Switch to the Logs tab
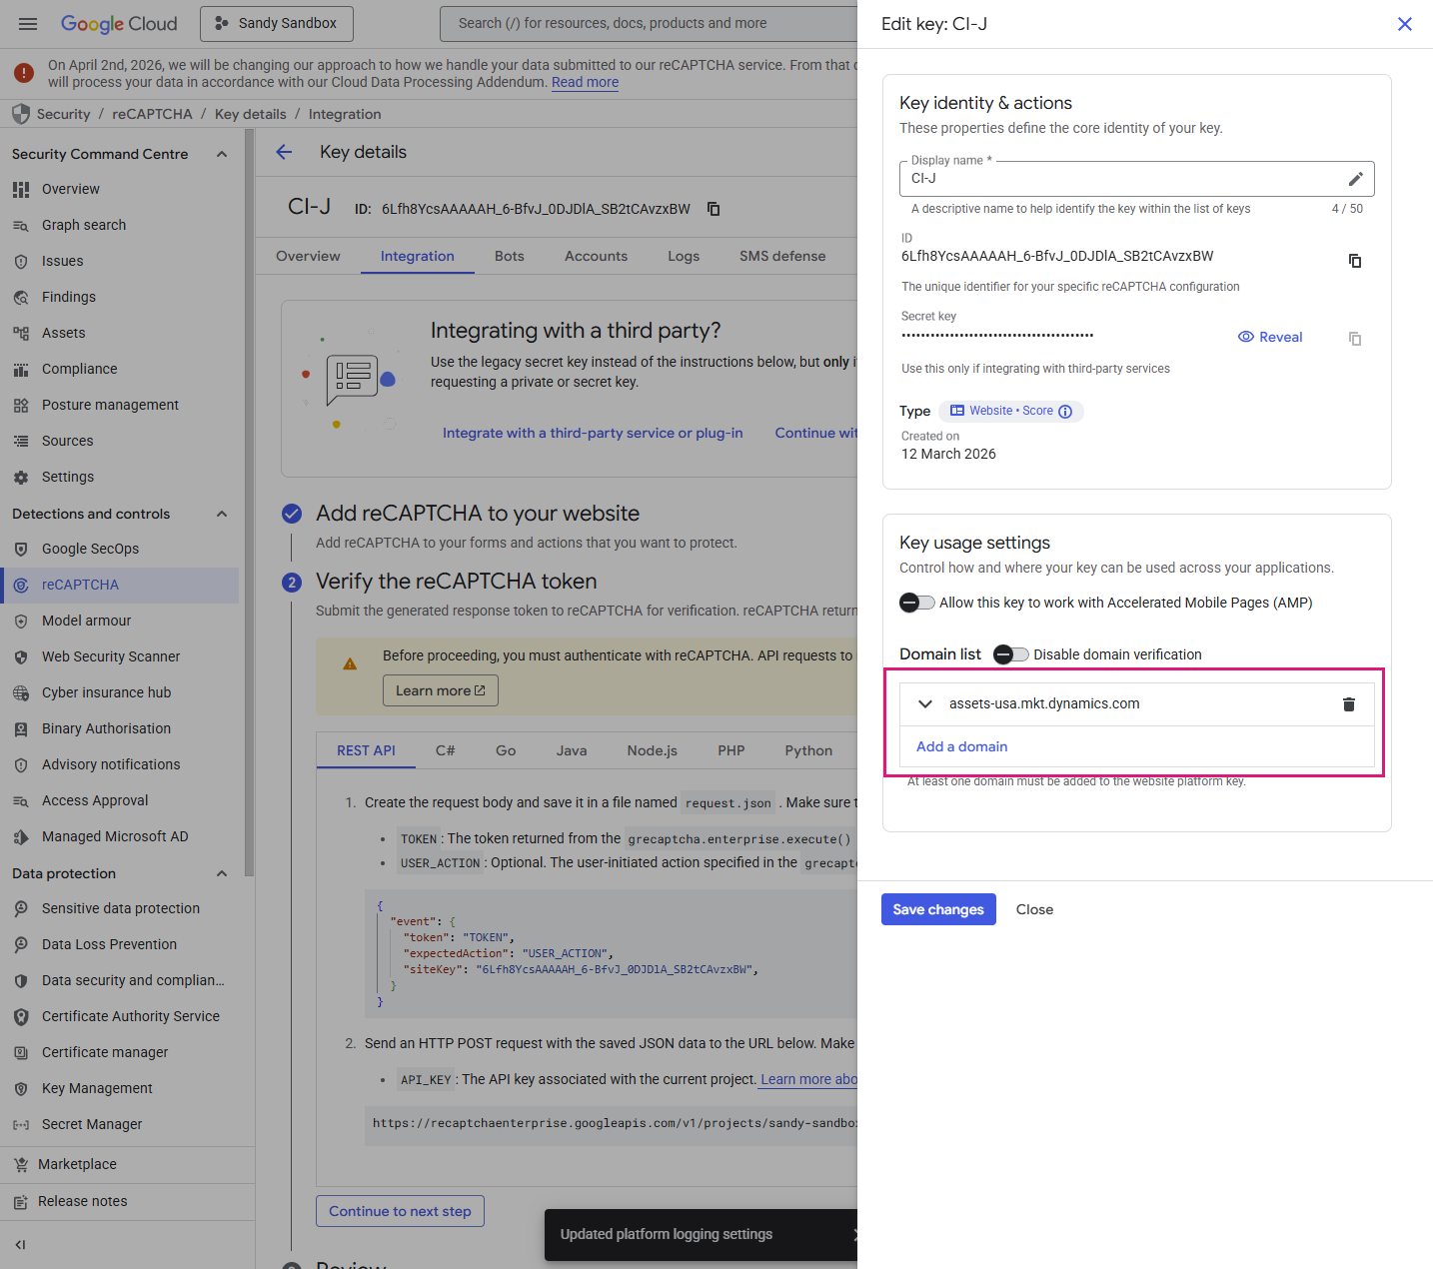The height and width of the screenshot is (1269, 1433). pyautogui.click(x=684, y=256)
